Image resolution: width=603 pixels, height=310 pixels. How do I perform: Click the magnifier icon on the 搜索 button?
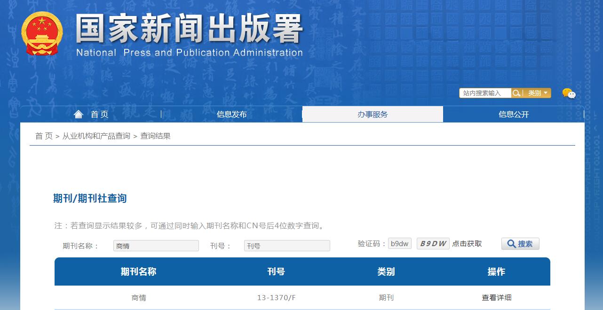click(511, 243)
